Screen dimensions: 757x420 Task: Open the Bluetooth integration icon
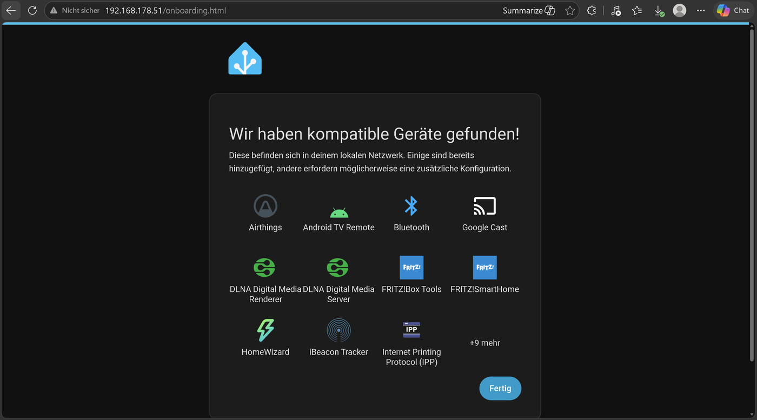click(411, 206)
